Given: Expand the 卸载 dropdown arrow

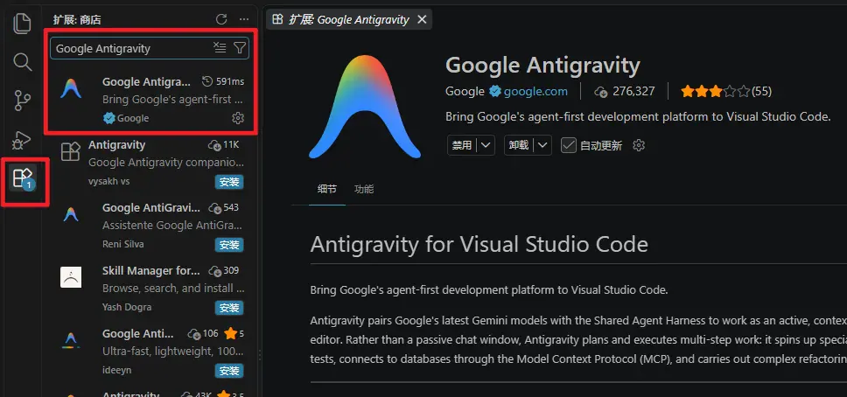Looking at the screenshot, I should point(542,145).
